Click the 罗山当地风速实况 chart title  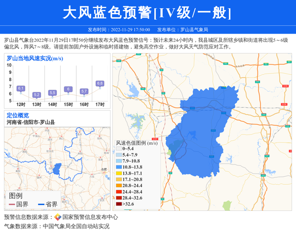point(35,59)
